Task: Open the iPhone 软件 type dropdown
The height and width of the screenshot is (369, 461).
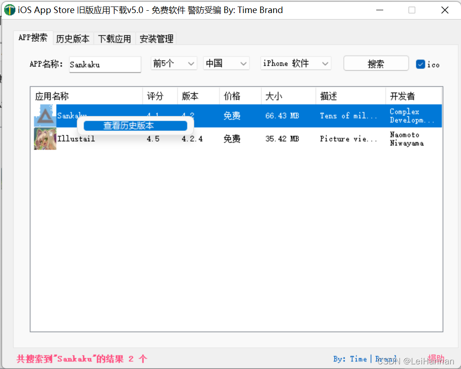Action: pos(296,63)
